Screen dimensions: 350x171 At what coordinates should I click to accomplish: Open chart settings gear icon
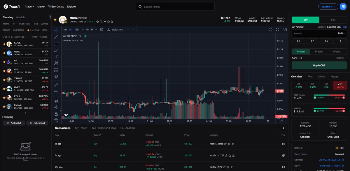[x=270, y=29]
